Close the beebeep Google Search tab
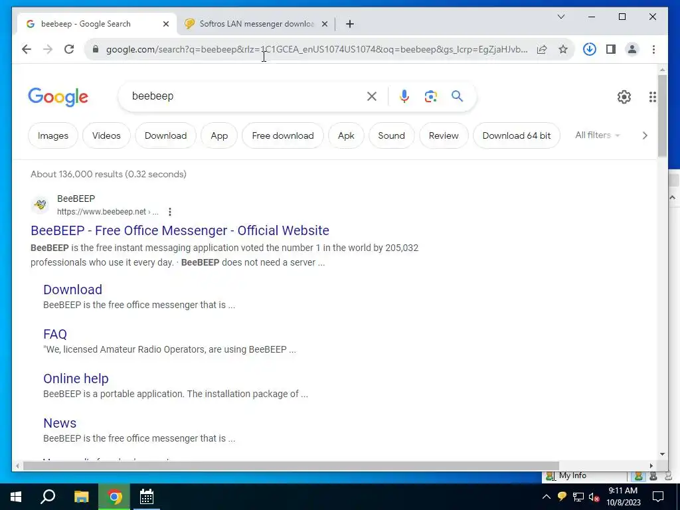Viewport: 680px width, 510px height. (x=165, y=24)
